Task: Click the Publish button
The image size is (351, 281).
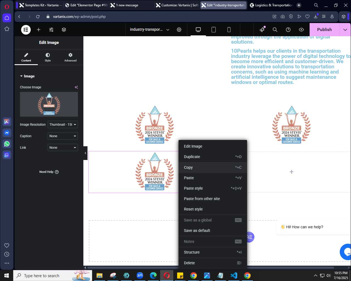Action: pos(324,30)
